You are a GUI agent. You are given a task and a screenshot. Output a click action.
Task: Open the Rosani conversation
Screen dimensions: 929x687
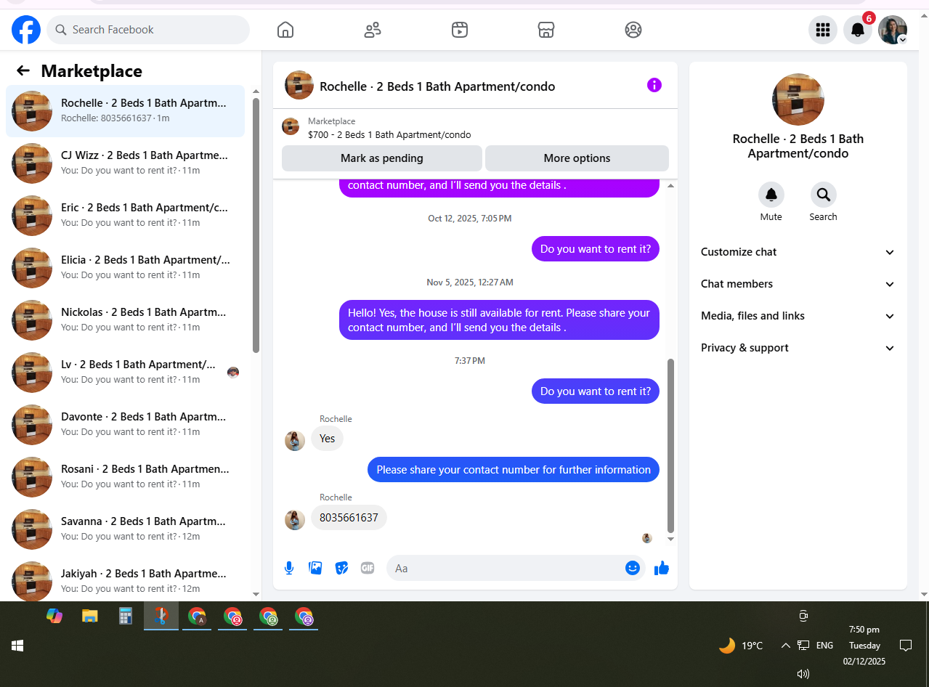click(126, 477)
